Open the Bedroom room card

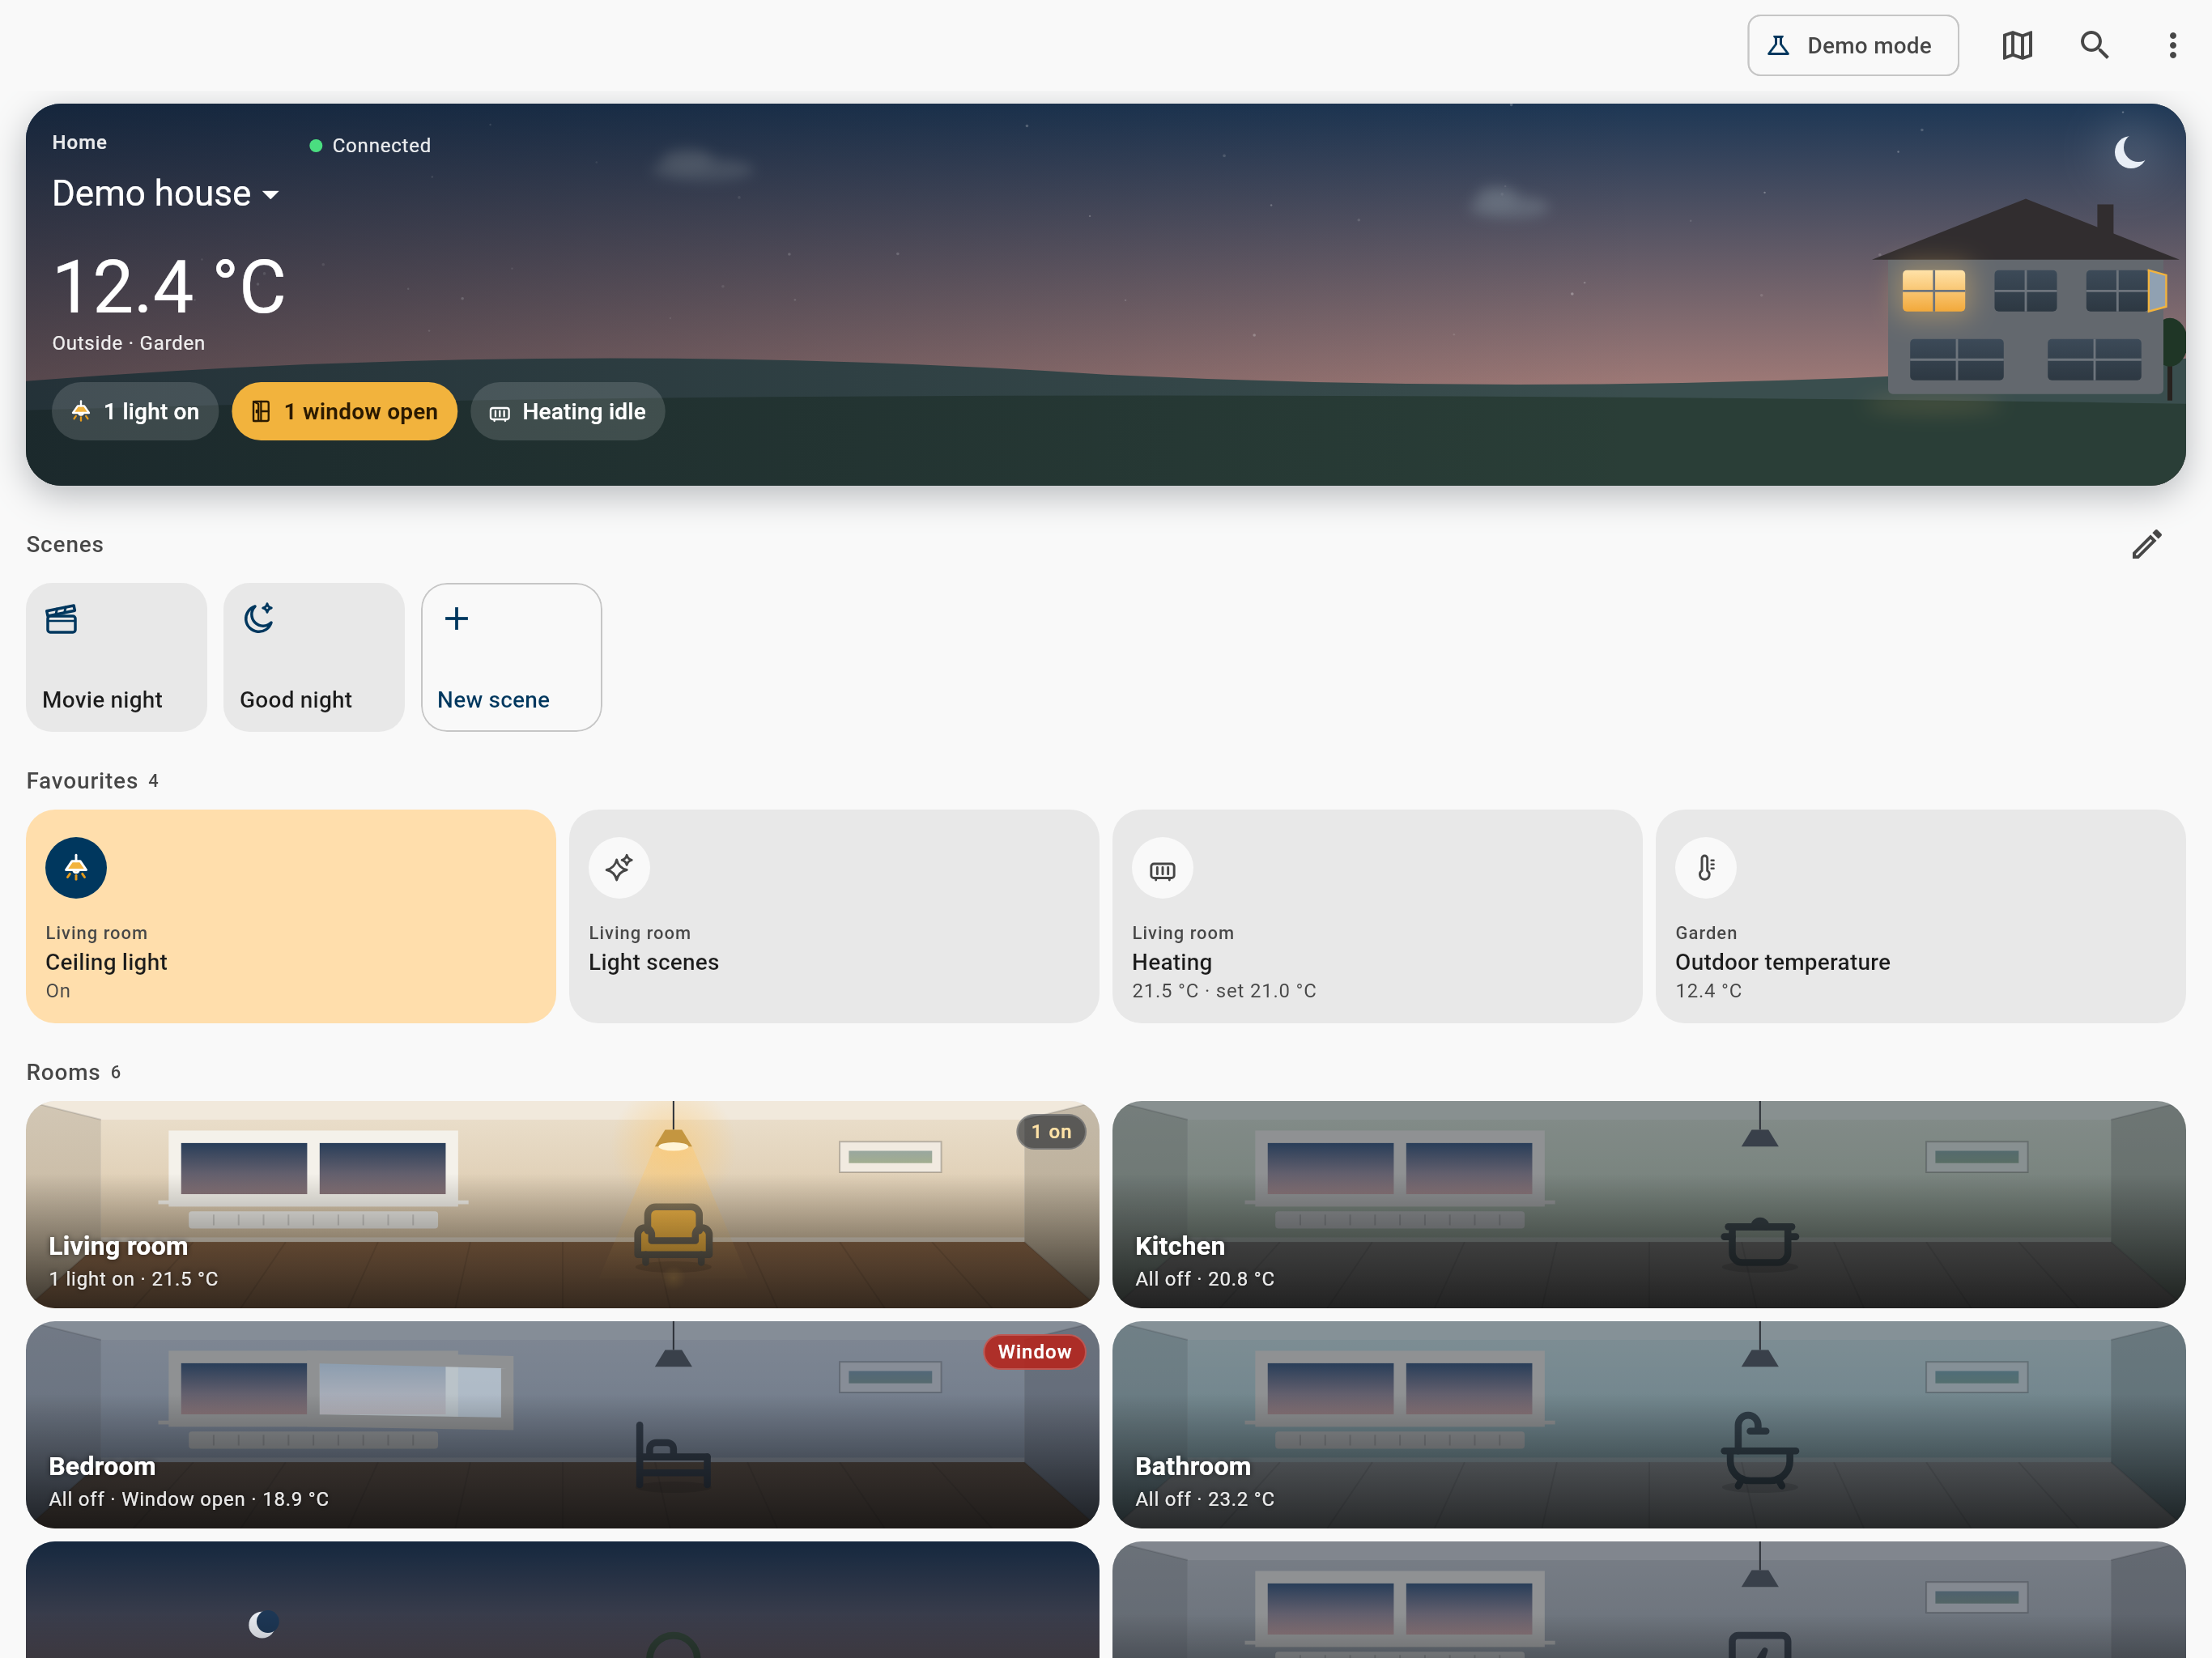[562, 1424]
